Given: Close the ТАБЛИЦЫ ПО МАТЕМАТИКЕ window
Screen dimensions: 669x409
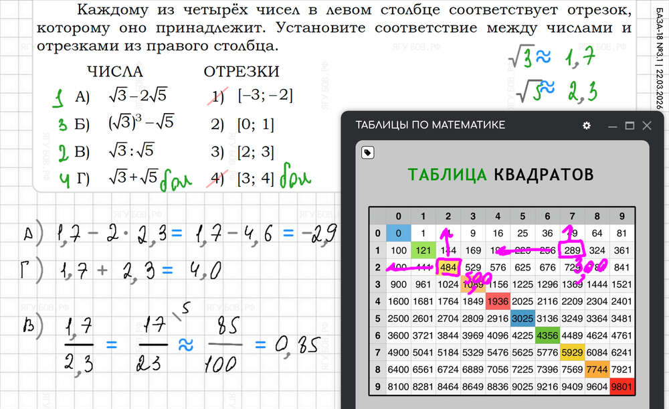Looking at the screenshot, I should [647, 125].
